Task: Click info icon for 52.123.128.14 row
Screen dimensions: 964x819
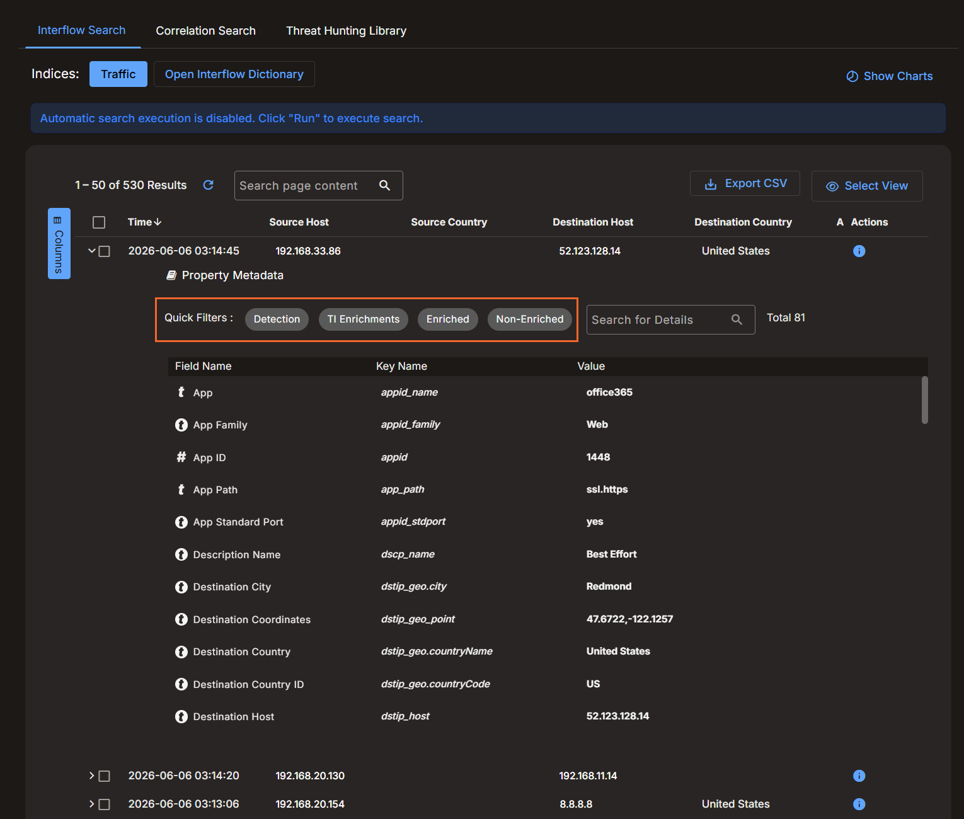Action: tap(859, 251)
